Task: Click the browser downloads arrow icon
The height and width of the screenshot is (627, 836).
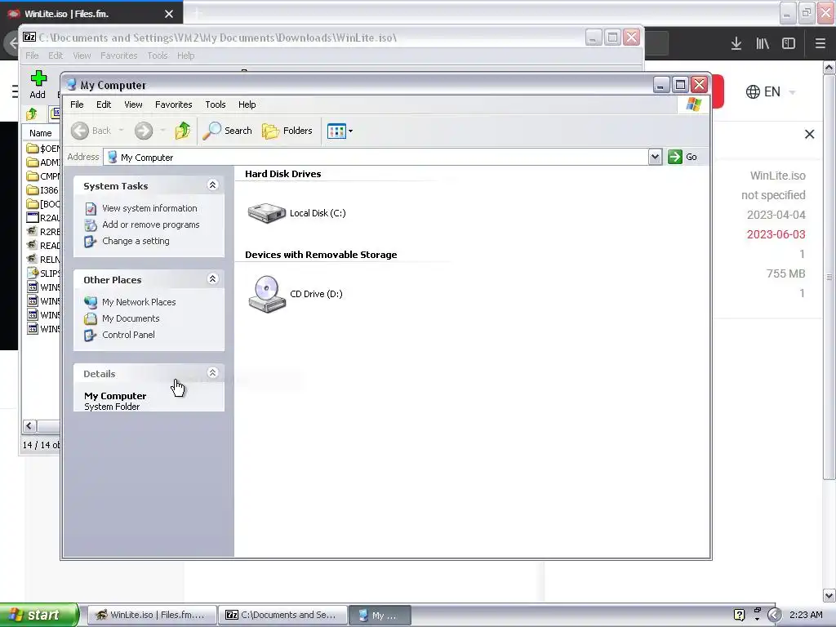Action: click(736, 44)
